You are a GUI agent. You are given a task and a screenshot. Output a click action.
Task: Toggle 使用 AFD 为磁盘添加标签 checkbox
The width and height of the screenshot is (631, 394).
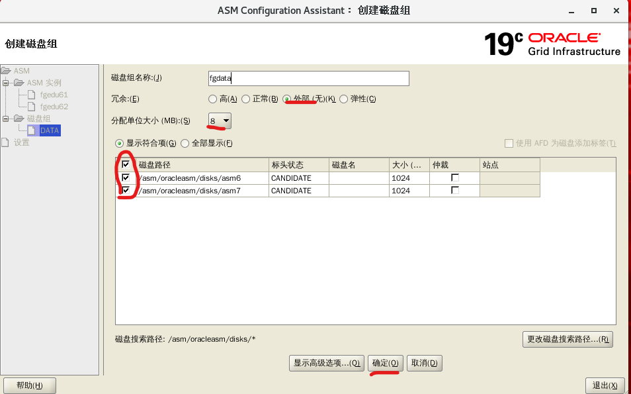point(509,144)
